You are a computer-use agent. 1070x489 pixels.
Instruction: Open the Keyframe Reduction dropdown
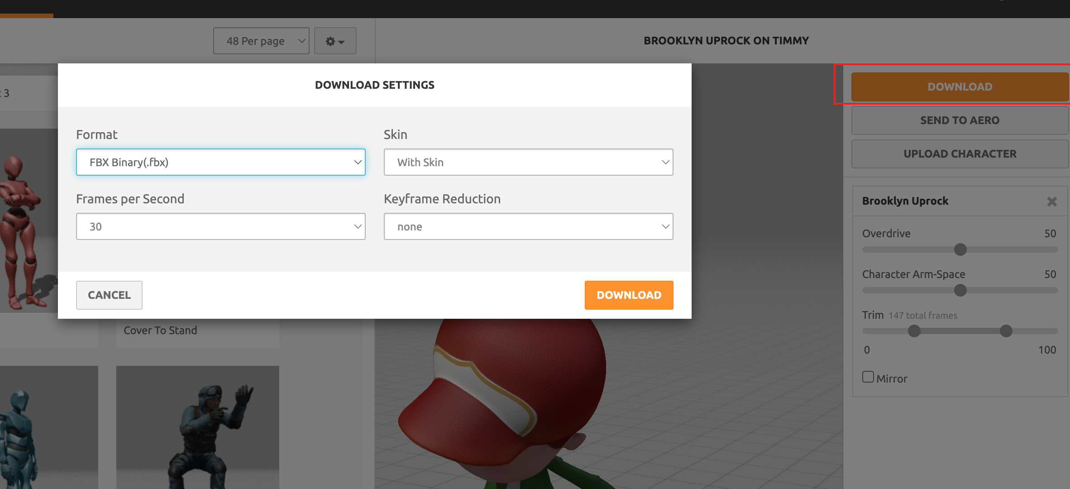pos(528,226)
